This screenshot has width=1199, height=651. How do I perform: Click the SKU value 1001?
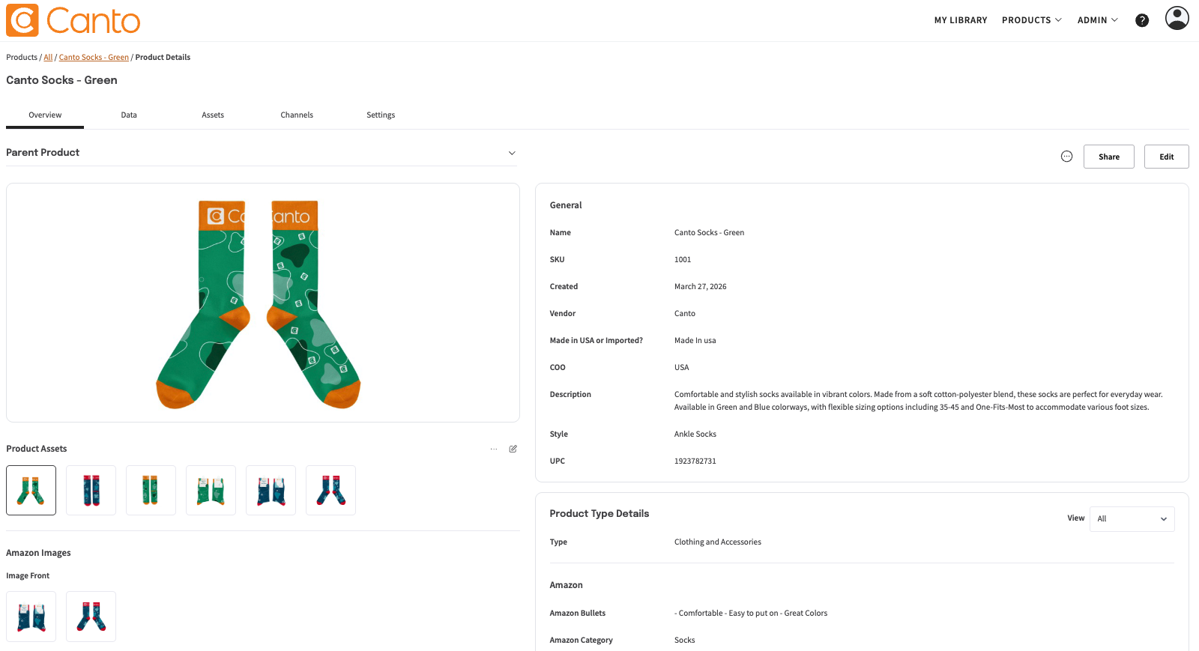tap(683, 259)
